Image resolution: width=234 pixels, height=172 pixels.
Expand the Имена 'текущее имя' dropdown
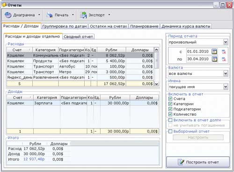point(226,87)
